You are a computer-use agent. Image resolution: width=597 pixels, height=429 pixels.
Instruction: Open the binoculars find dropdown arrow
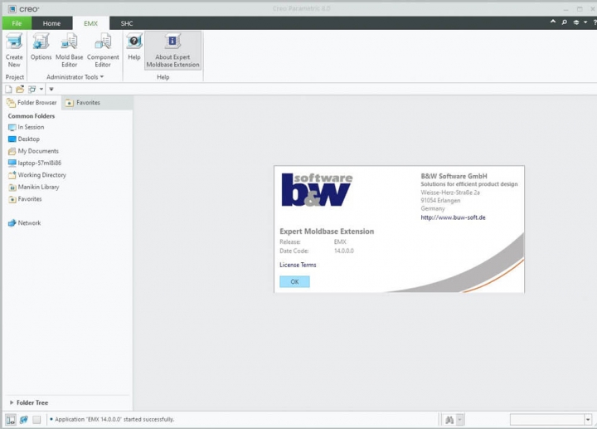click(460, 420)
